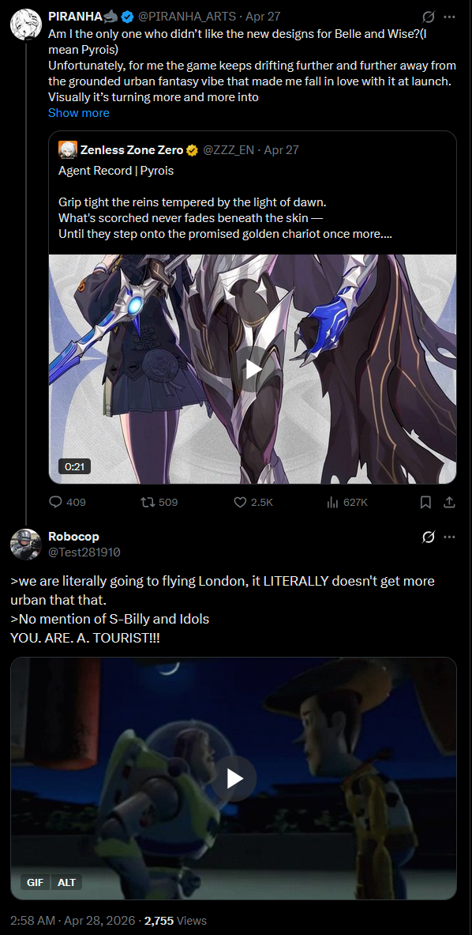
Task: Open the @Test281910 handle link
Action: pos(84,552)
